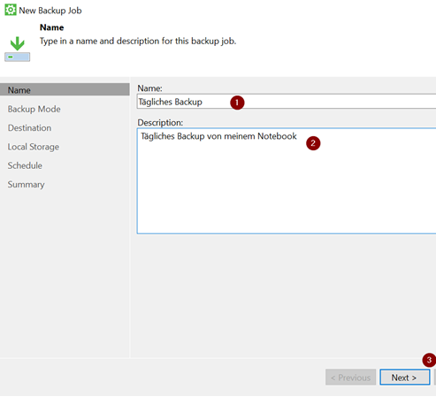Screen dimensions: 436x397
Task: Click the red annotation marker number 1
Action: (x=237, y=103)
